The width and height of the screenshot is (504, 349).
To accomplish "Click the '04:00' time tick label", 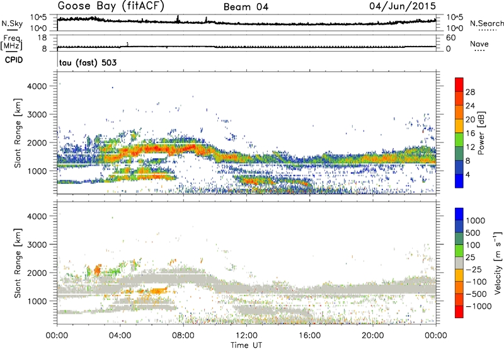I will (120, 336).
